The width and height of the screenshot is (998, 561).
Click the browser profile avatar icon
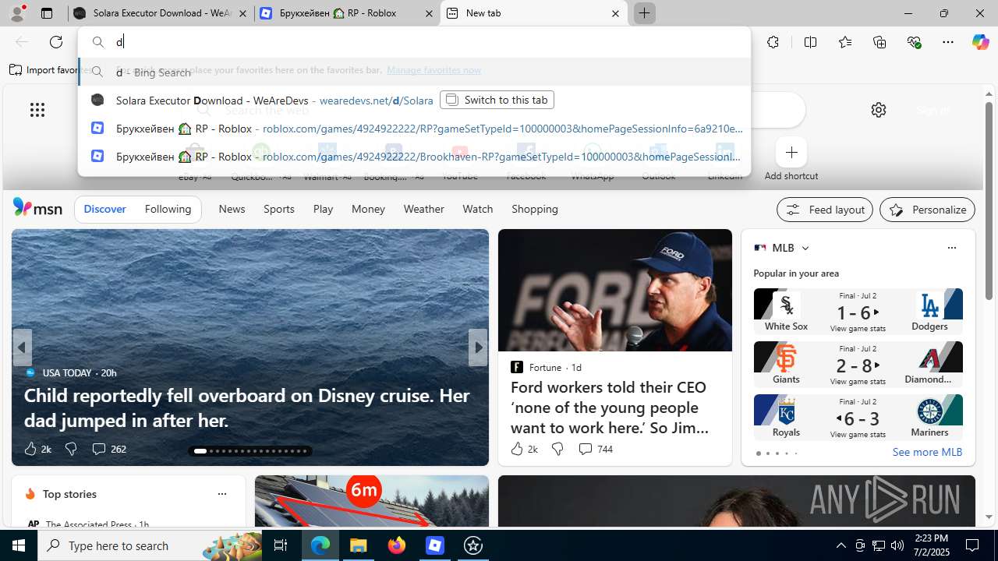point(17,13)
